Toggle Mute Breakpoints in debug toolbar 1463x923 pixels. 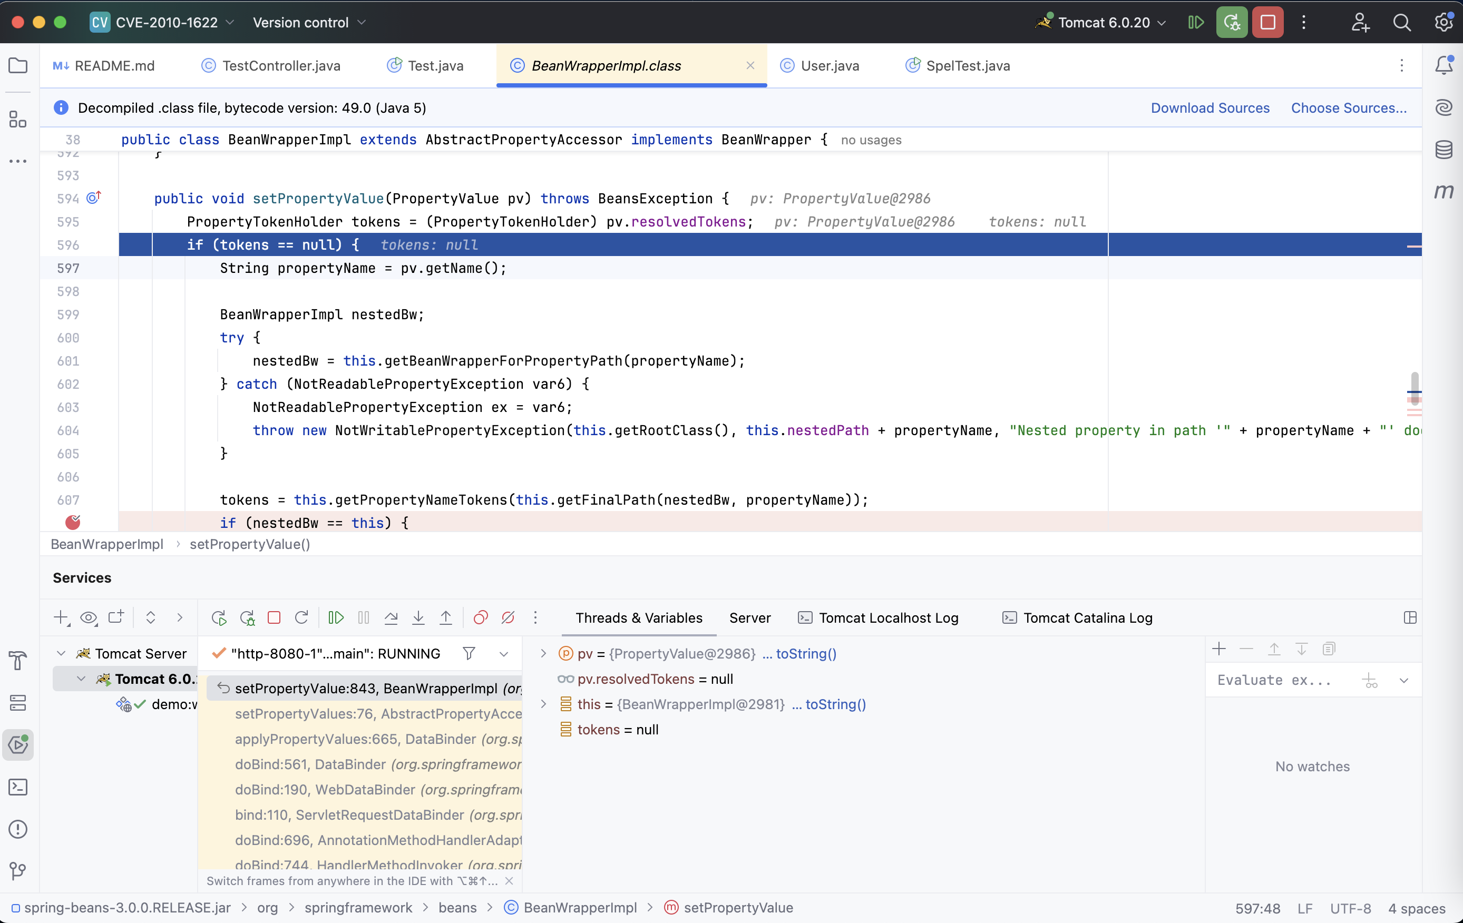point(508,617)
